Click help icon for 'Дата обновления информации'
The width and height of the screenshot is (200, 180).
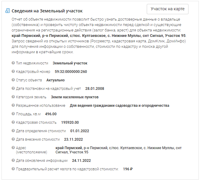click(13, 161)
